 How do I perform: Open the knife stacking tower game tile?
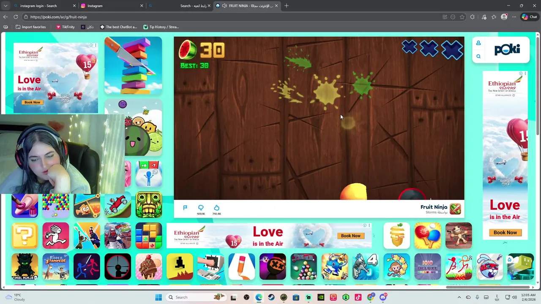(133, 65)
